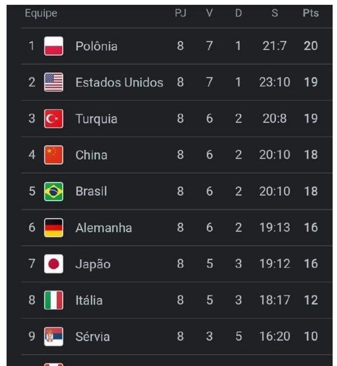Click the Serbia flag icon
The image size is (337, 366).
point(53,337)
